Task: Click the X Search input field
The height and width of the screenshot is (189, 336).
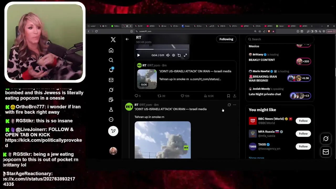Action: [x=280, y=39]
